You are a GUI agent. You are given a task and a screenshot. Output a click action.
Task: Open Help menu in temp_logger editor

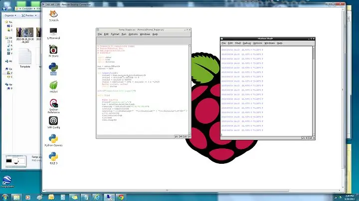[x=155, y=34]
